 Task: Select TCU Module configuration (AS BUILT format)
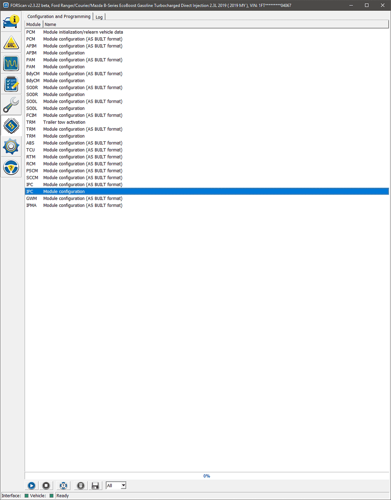pyautogui.click(x=207, y=150)
